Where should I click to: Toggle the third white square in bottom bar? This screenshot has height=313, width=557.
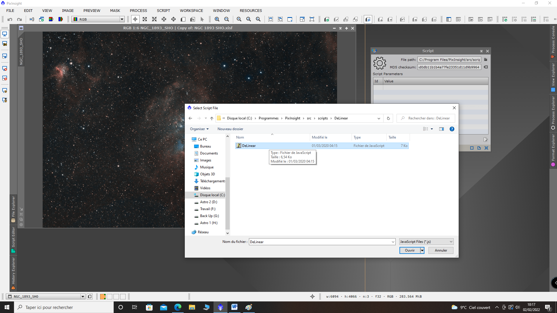click(x=116, y=296)
